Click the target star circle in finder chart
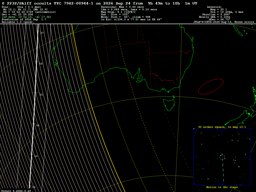 tap(222, 157)
